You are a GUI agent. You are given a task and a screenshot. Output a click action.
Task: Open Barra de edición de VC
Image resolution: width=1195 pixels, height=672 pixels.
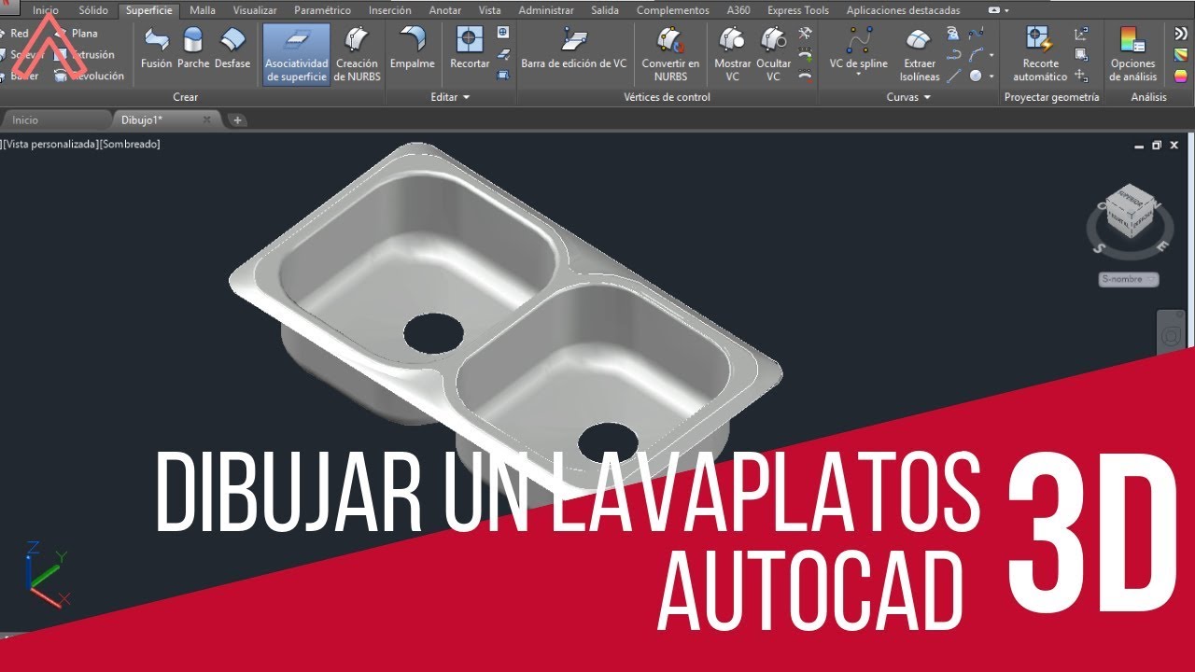click(x=573, y=49)
